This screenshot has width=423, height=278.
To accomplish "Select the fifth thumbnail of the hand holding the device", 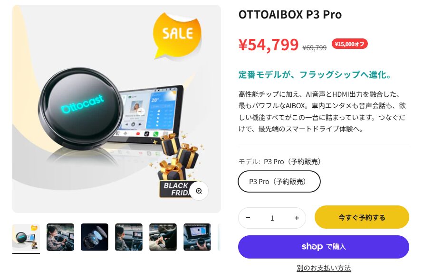I will click(163, 237).
